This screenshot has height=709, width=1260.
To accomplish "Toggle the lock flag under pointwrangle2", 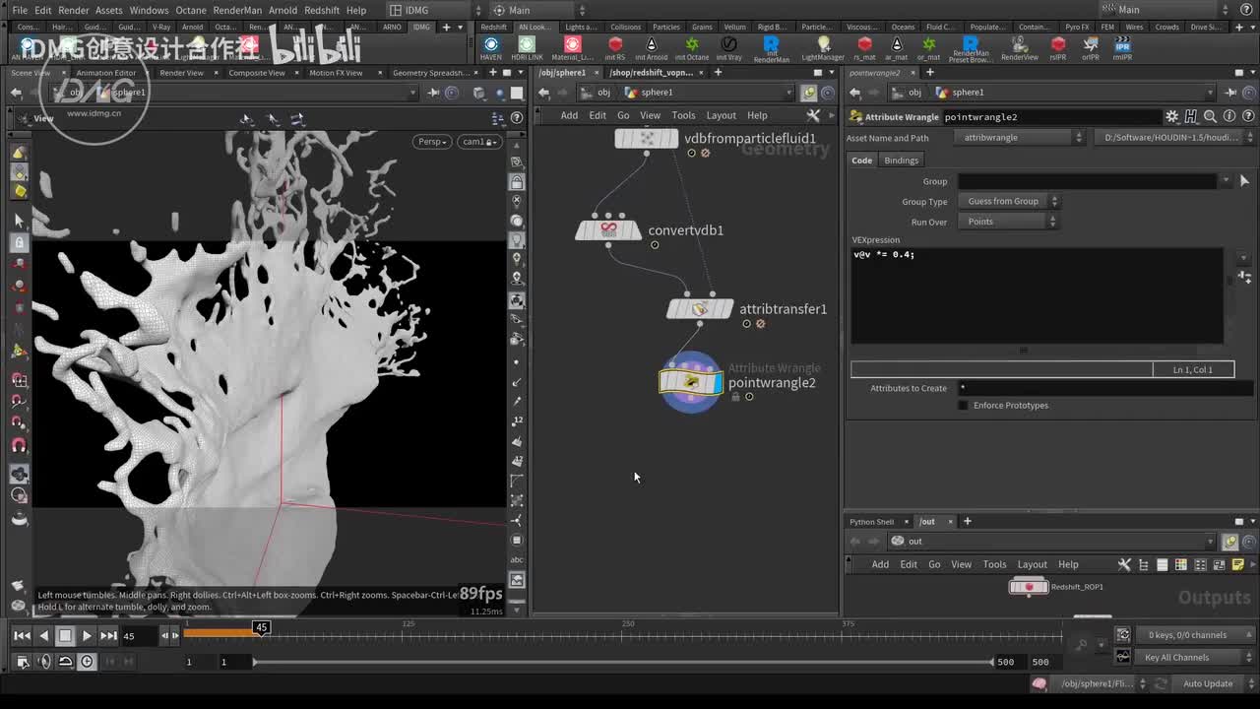I will tap(735, 397).
